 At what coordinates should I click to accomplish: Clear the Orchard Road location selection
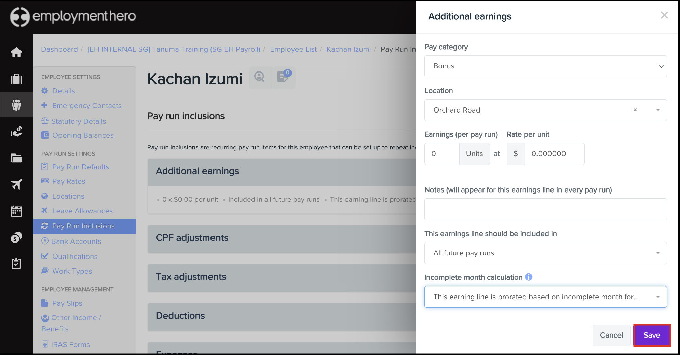click(x=635, y=110)
